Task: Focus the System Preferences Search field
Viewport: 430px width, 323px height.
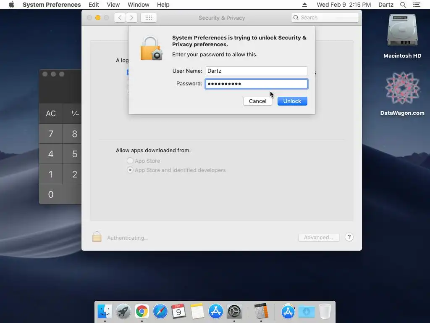Action: click(325, 18)
